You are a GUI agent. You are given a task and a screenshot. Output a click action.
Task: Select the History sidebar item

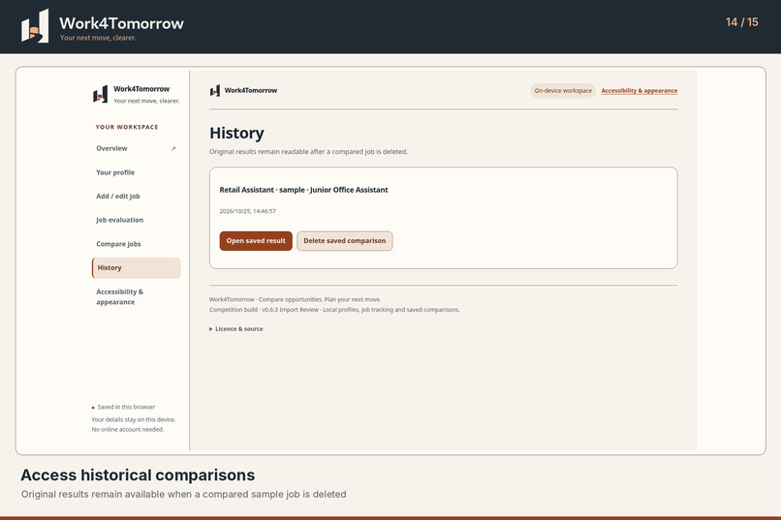point(136,267)
